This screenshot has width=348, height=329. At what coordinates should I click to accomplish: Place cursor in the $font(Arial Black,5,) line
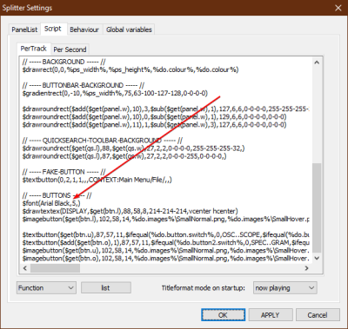(x=51, y=203)
